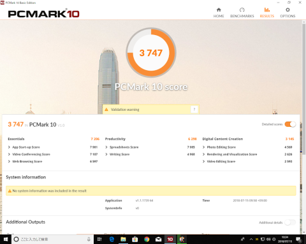Launch Google Chrome from taskbar
This screenshot has height=244, width=306.
click(x=147, y=240)
